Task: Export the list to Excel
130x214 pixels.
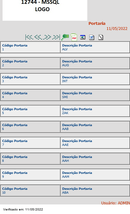Action: (83, 37)
